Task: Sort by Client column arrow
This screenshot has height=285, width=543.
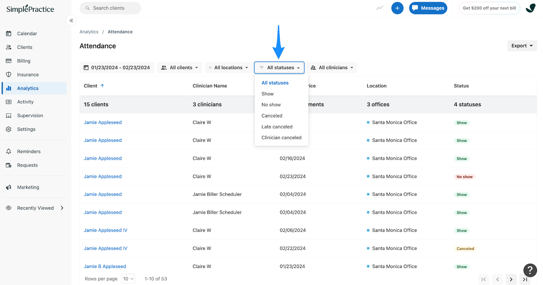Action: 102,86
